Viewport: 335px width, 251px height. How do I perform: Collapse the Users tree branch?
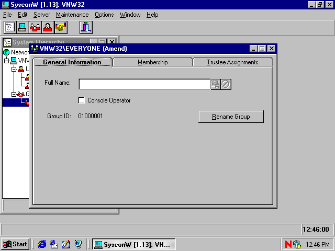click(x=14, y=69)
